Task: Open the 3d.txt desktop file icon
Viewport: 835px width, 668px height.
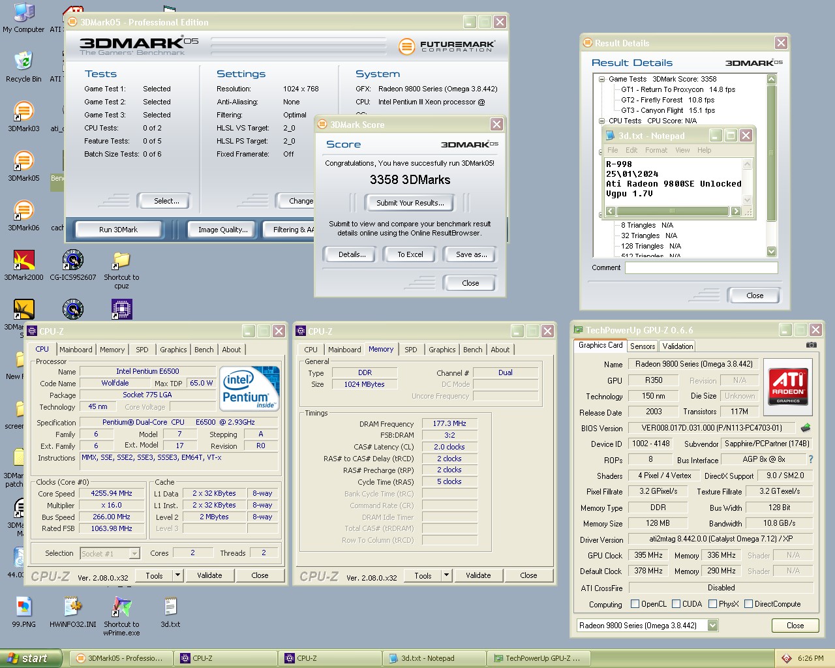Action: tap(170, 612)
